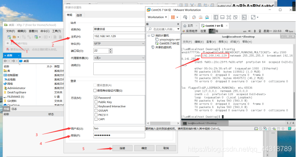Click the Connect button in session dialog
The width and height of the screenshot is (296, 157).
coord(122,148)
